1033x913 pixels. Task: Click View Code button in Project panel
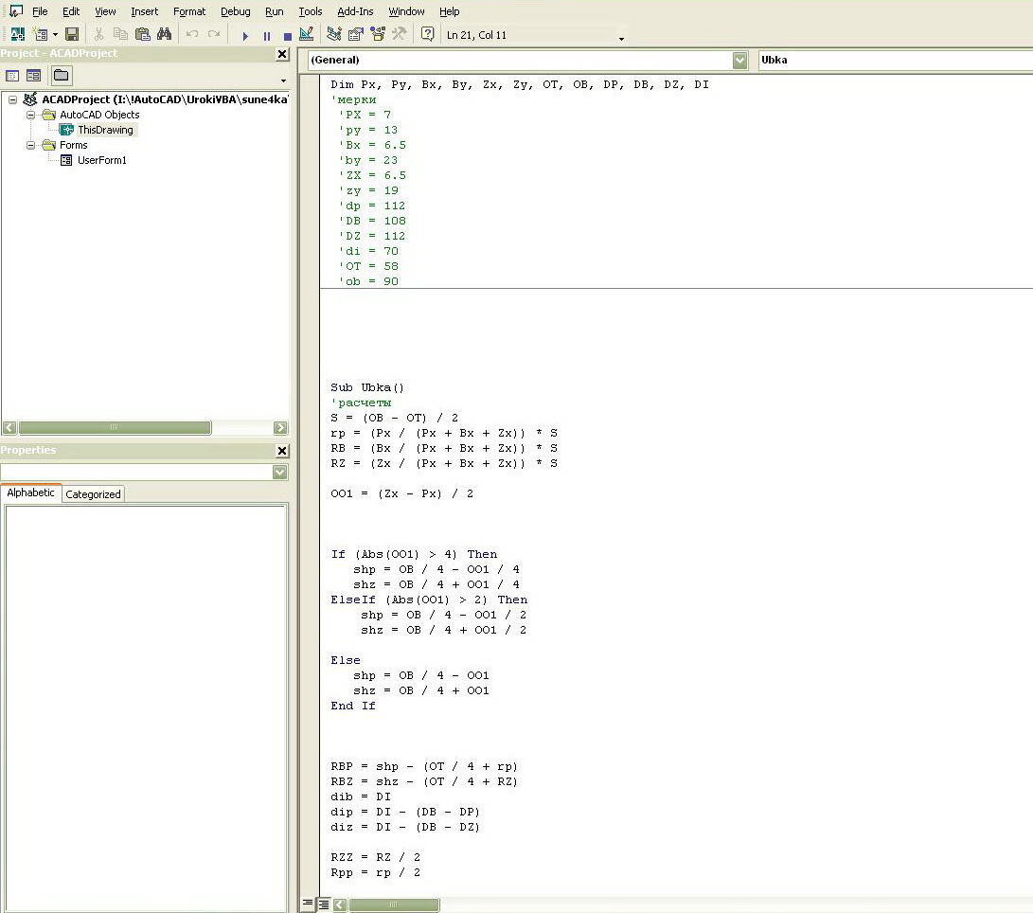(13, 76)
